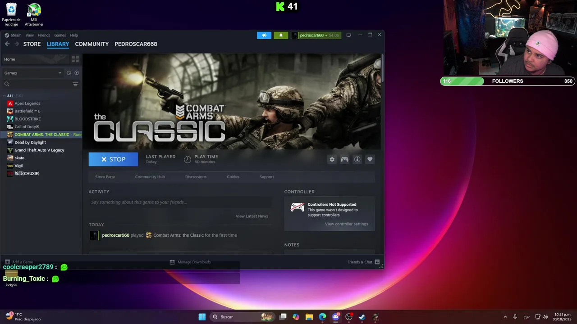
Task: Open Manage Downloads
Action: 190,262
